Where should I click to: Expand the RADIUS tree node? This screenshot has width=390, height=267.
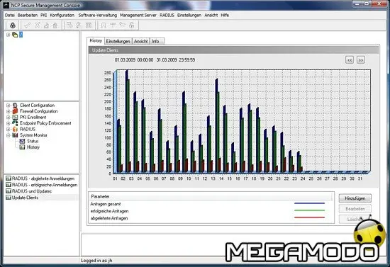pos(8,129)
